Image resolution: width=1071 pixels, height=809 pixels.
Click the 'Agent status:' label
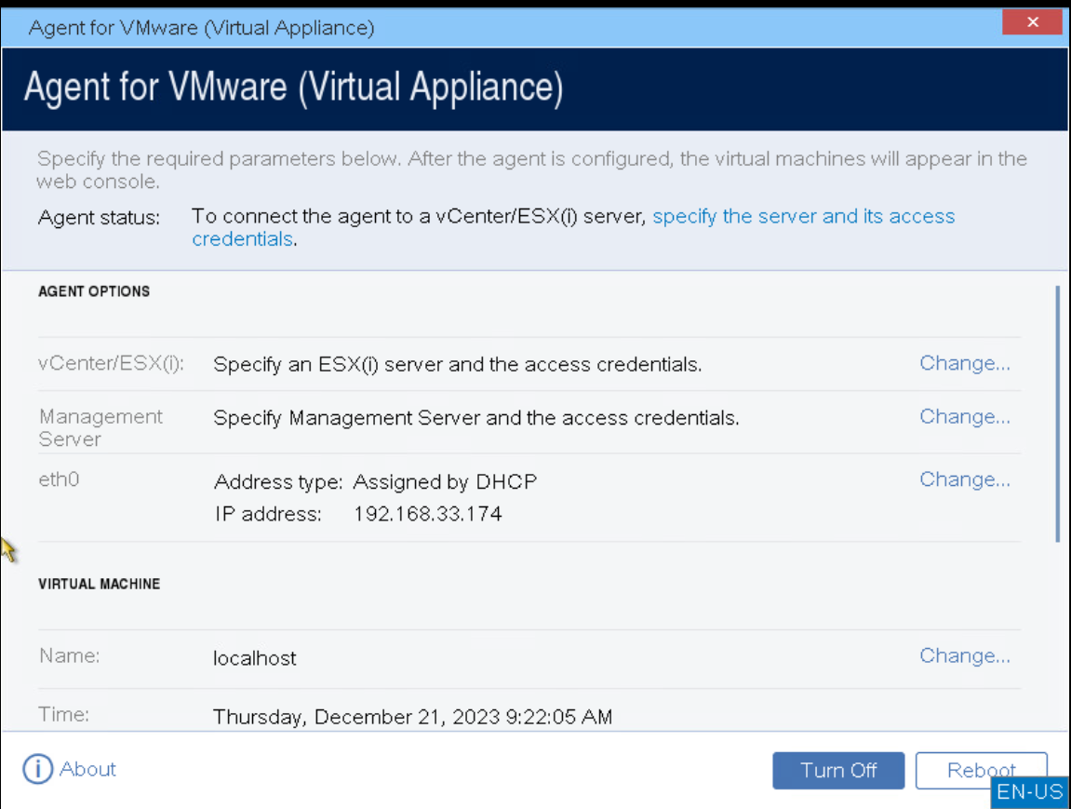coord(99,217)
